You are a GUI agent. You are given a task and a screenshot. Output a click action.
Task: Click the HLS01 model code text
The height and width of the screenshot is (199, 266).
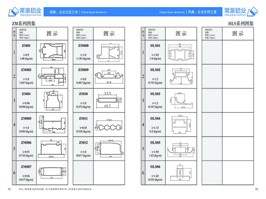click(155, 46)
